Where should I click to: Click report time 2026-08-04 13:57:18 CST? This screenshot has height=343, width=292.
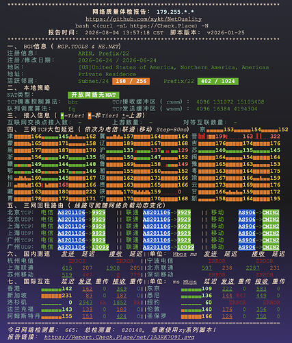(124, 32)
